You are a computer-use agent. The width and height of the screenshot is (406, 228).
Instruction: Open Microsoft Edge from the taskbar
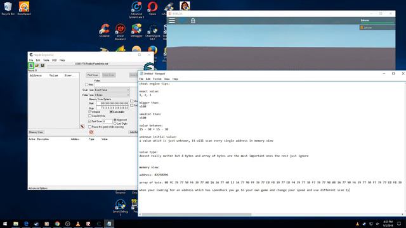26,224
